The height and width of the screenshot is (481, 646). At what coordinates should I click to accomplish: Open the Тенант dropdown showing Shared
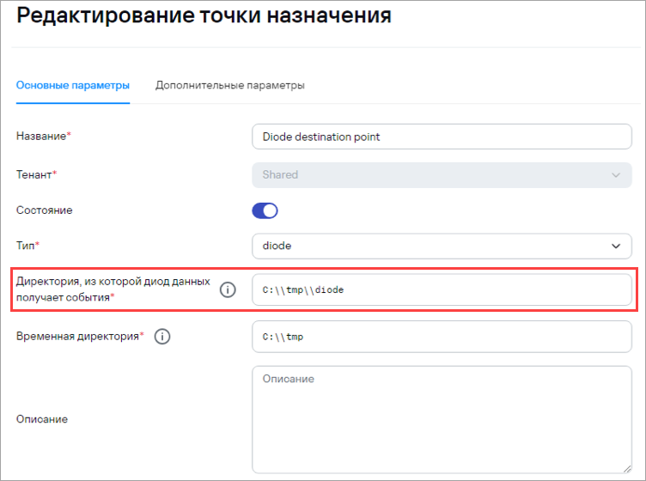tap(442, 175)
